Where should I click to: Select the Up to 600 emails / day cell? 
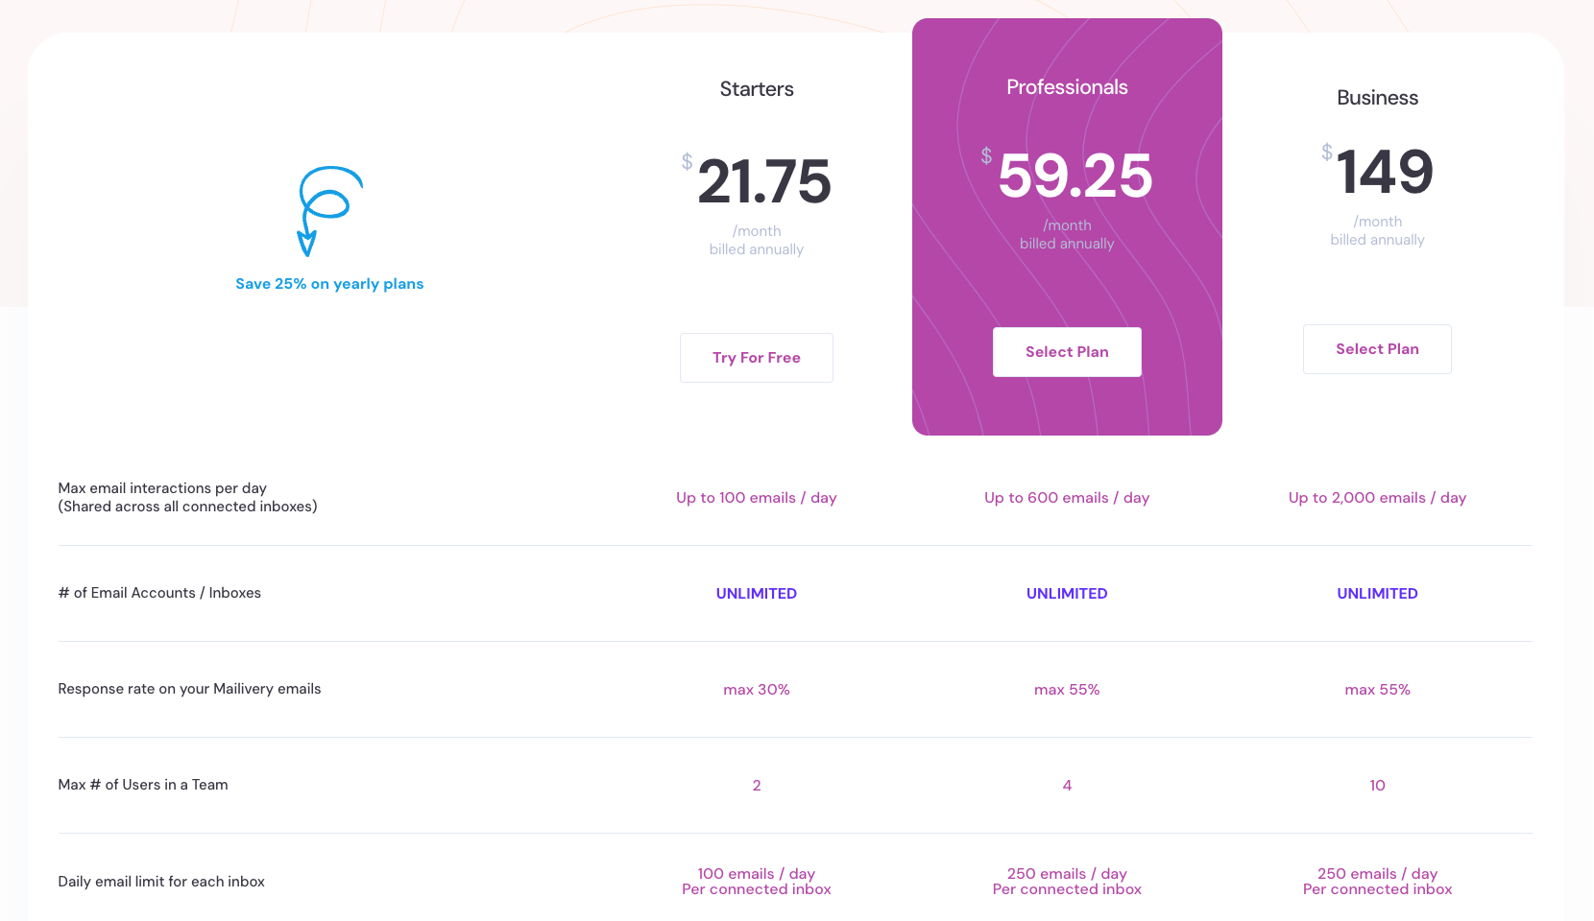click(x=1067, y=498)
